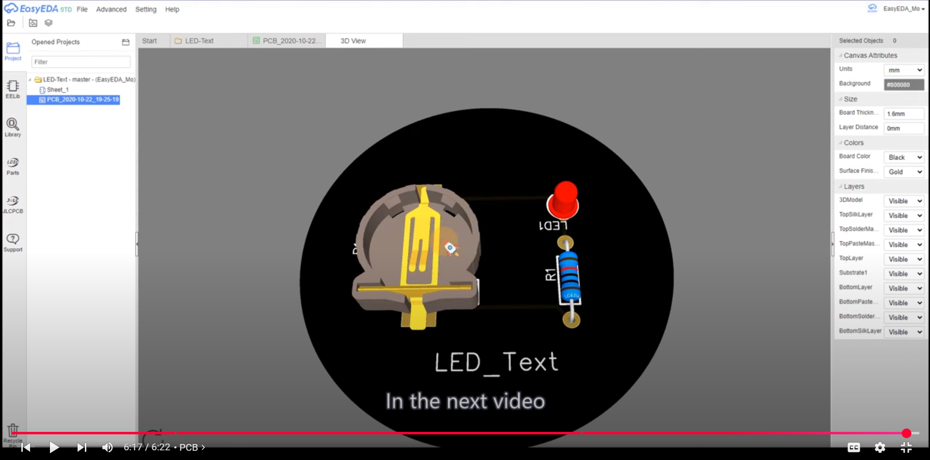
Task: Change TopSilkLayer visibility setting
Action: click(904, 216)
